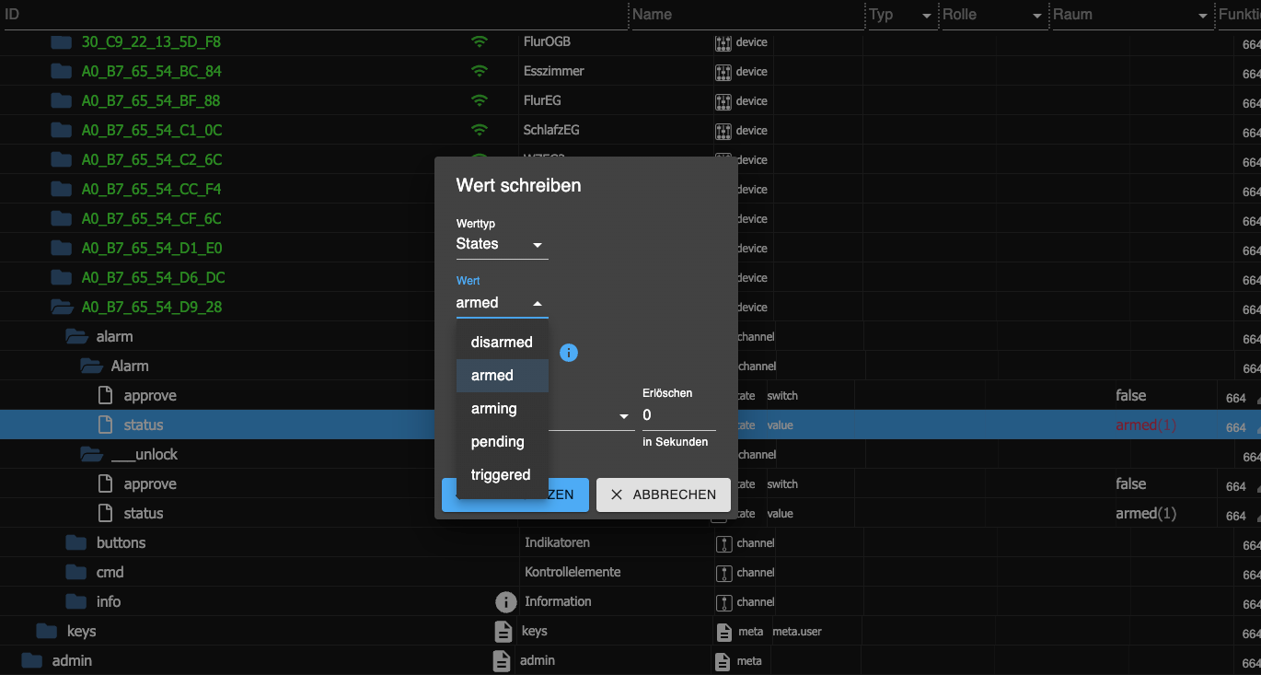Choose armed from the Wert list
This screenshot has width=1261, height=675.
[x=503, y=375]
